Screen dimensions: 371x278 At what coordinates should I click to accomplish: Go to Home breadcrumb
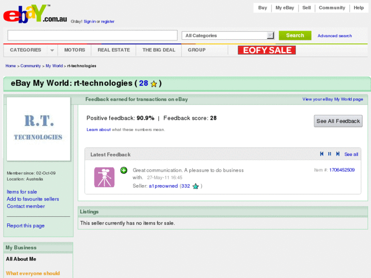point(11,66)
